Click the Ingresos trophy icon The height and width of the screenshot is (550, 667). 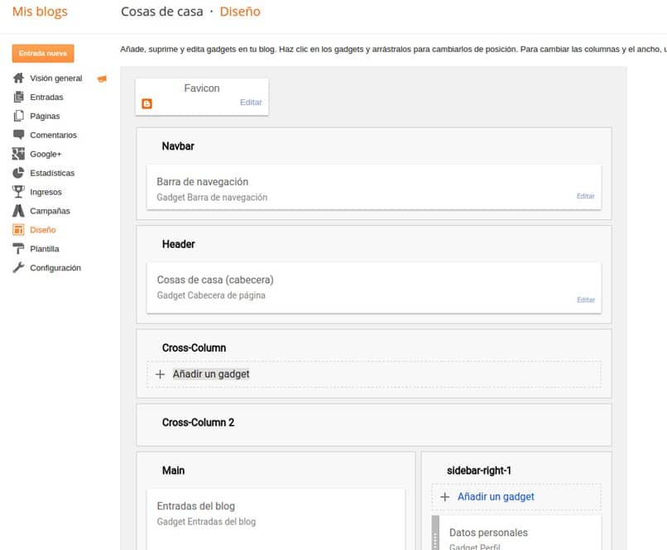click(18, 192)
